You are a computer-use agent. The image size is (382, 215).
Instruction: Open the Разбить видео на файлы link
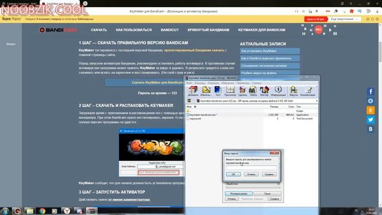point(270,73)
